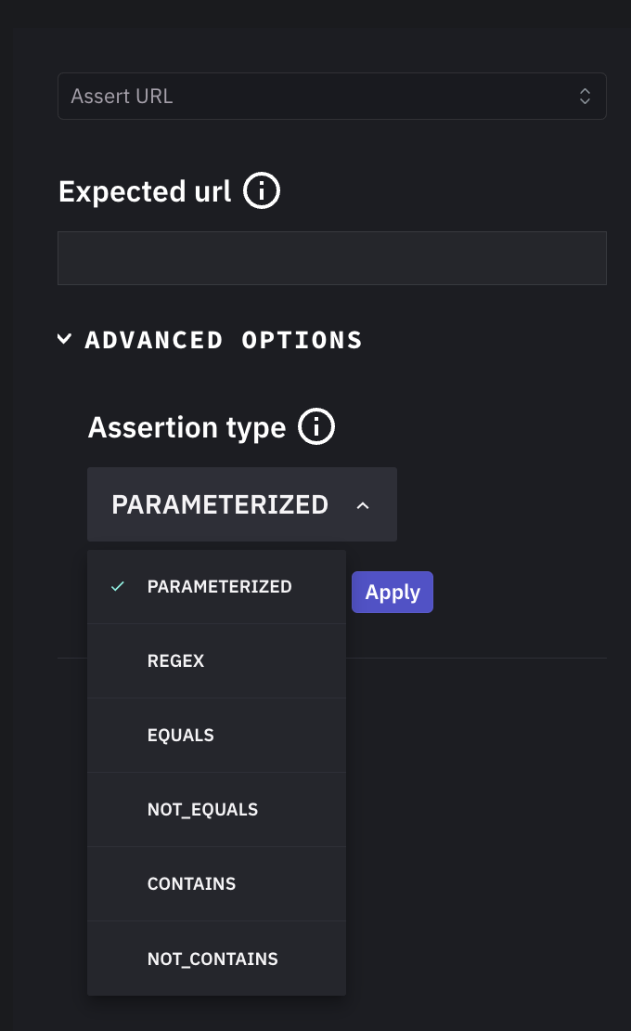Choose NOT_CONTAINS as the assertion type
Viewport: 631px width, 1031px height.
[212, 958]
